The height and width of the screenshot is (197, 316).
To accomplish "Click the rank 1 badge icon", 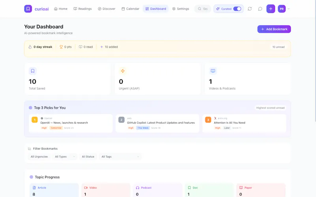I will (x=35, y=120).
